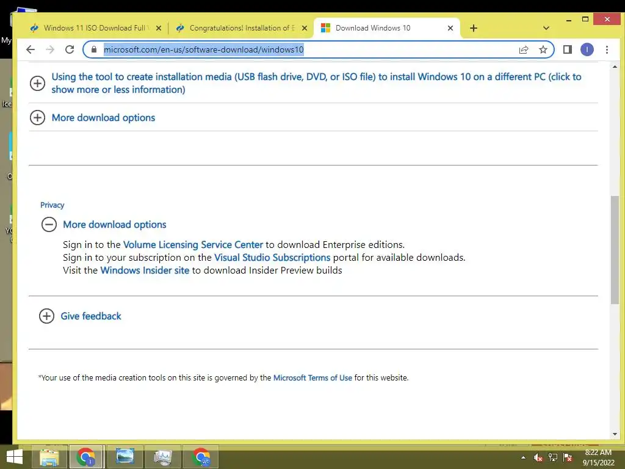This screenshot has height=469, width=625.
Task: Close the Download Windows 10 tab
Action: [x=450, y=28]
